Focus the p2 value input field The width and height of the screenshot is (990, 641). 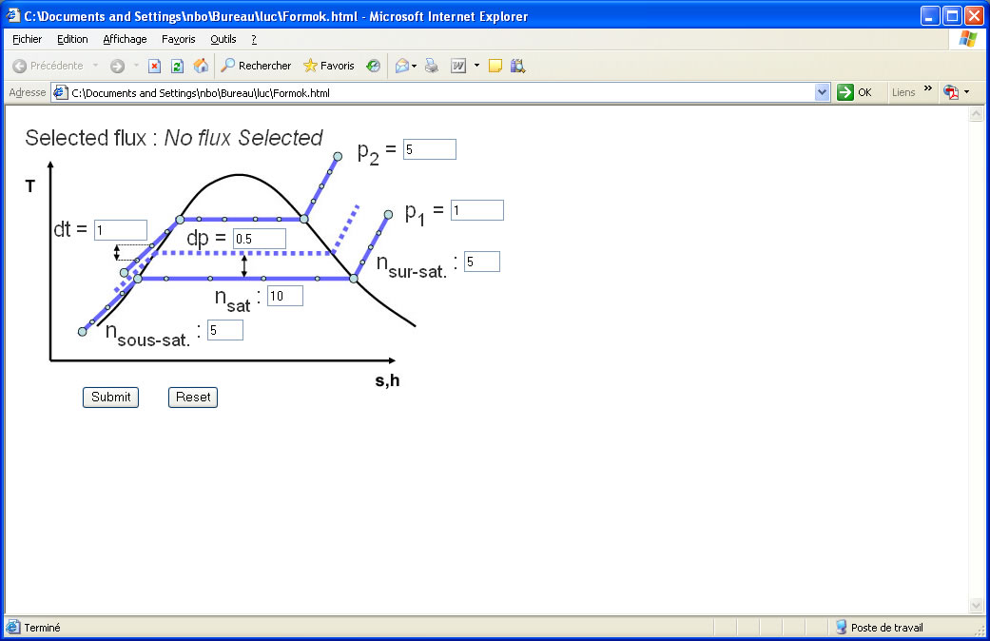(x=429, y=149)
